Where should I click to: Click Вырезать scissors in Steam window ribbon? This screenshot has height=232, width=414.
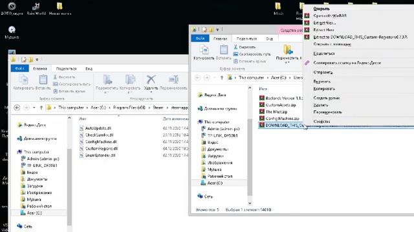click(64, 77)
